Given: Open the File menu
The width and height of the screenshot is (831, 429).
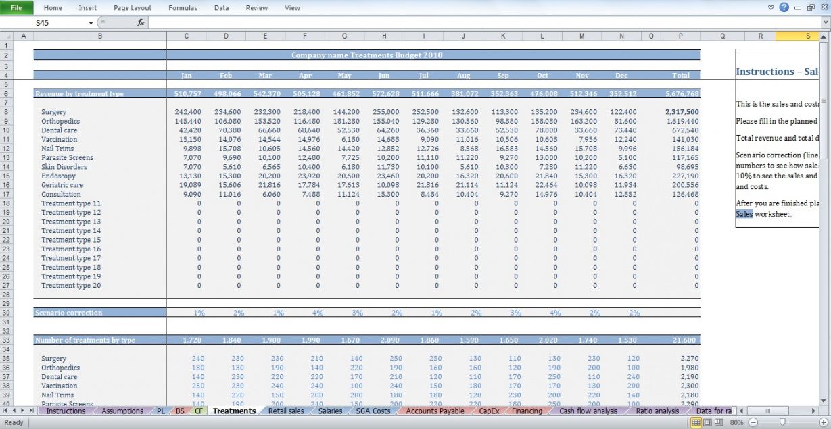Looking at the screenshot, I should [16, 7].
